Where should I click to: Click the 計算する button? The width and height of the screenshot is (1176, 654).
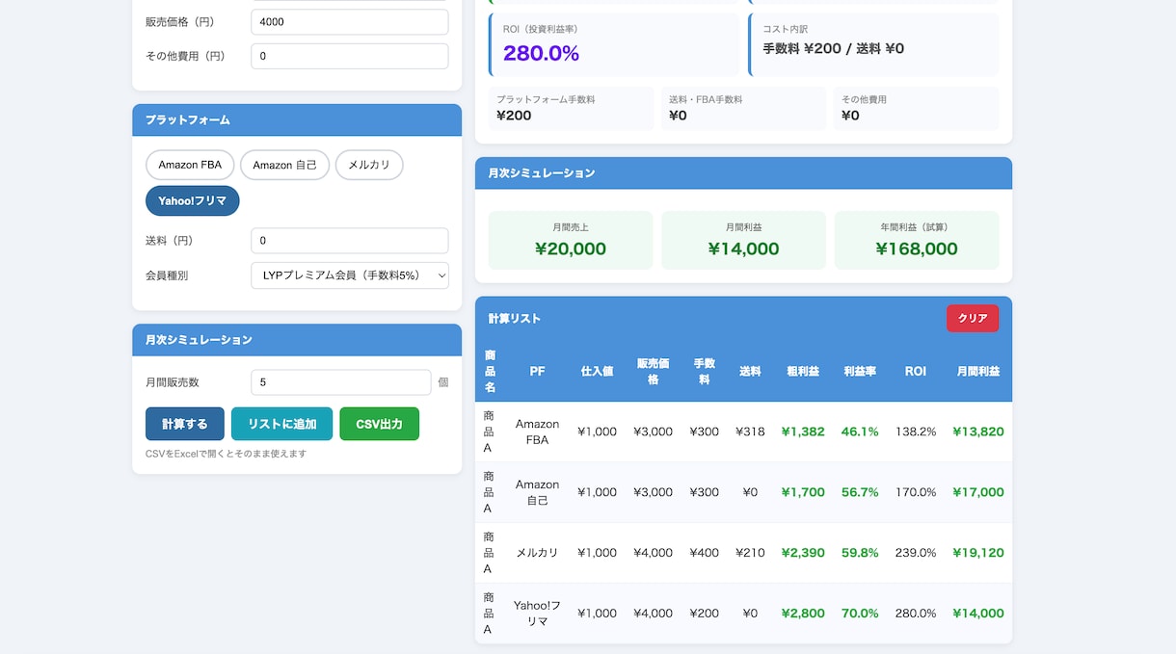(185, 424)
